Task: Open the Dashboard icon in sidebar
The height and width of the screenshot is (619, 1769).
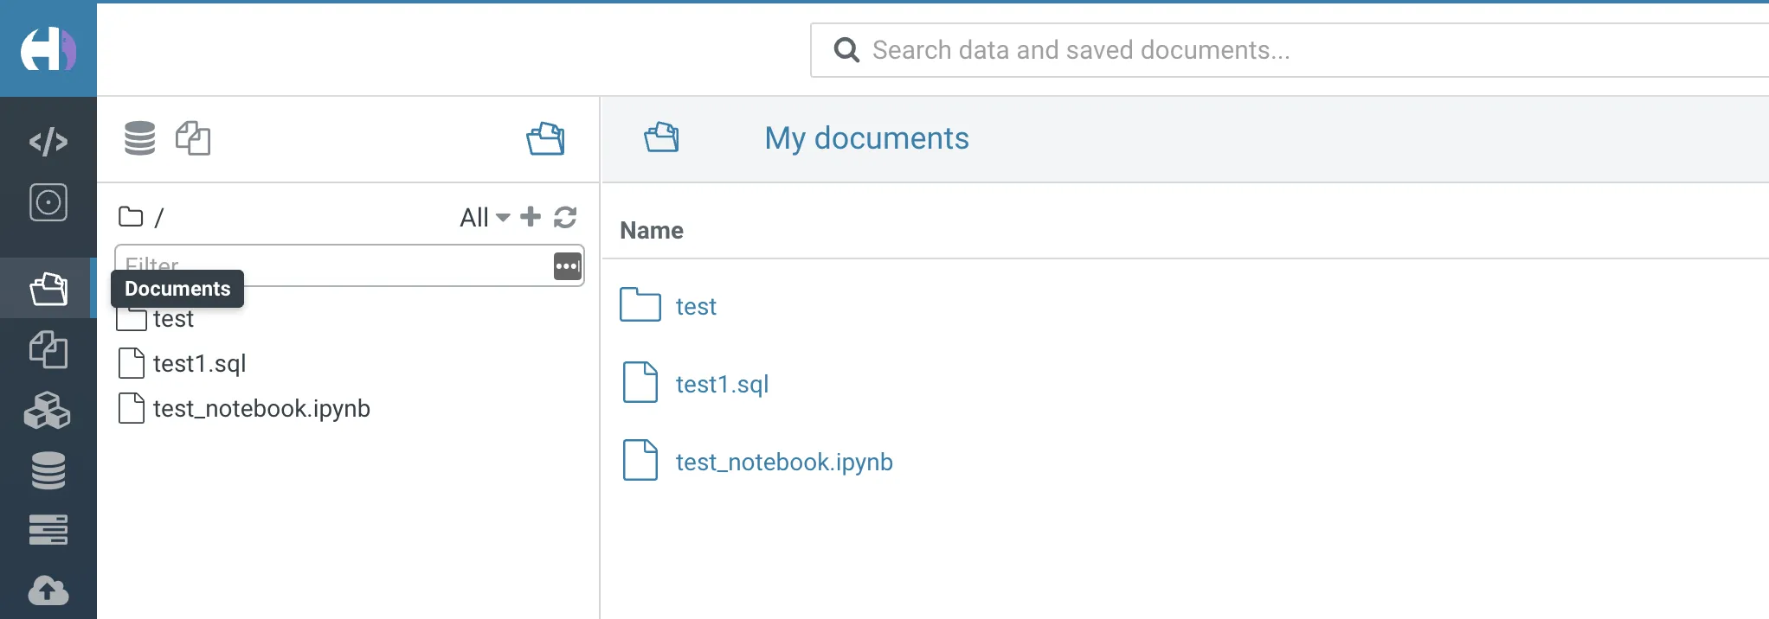Action: click(x=48, y=202)
